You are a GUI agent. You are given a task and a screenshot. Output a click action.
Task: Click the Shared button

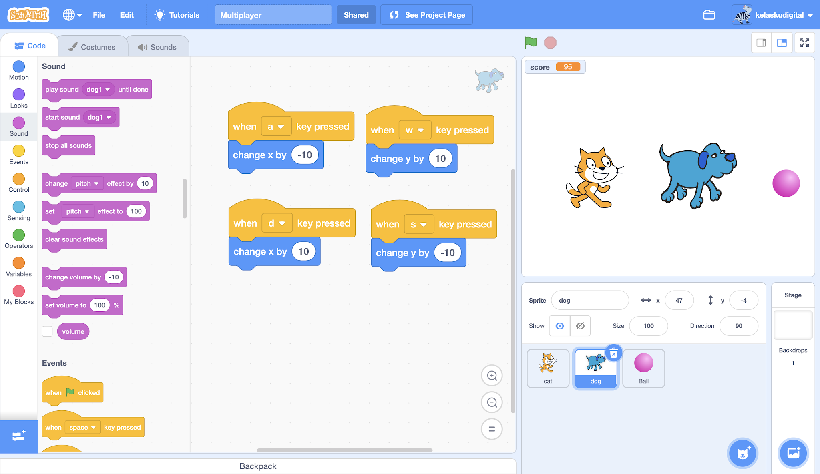356,15
